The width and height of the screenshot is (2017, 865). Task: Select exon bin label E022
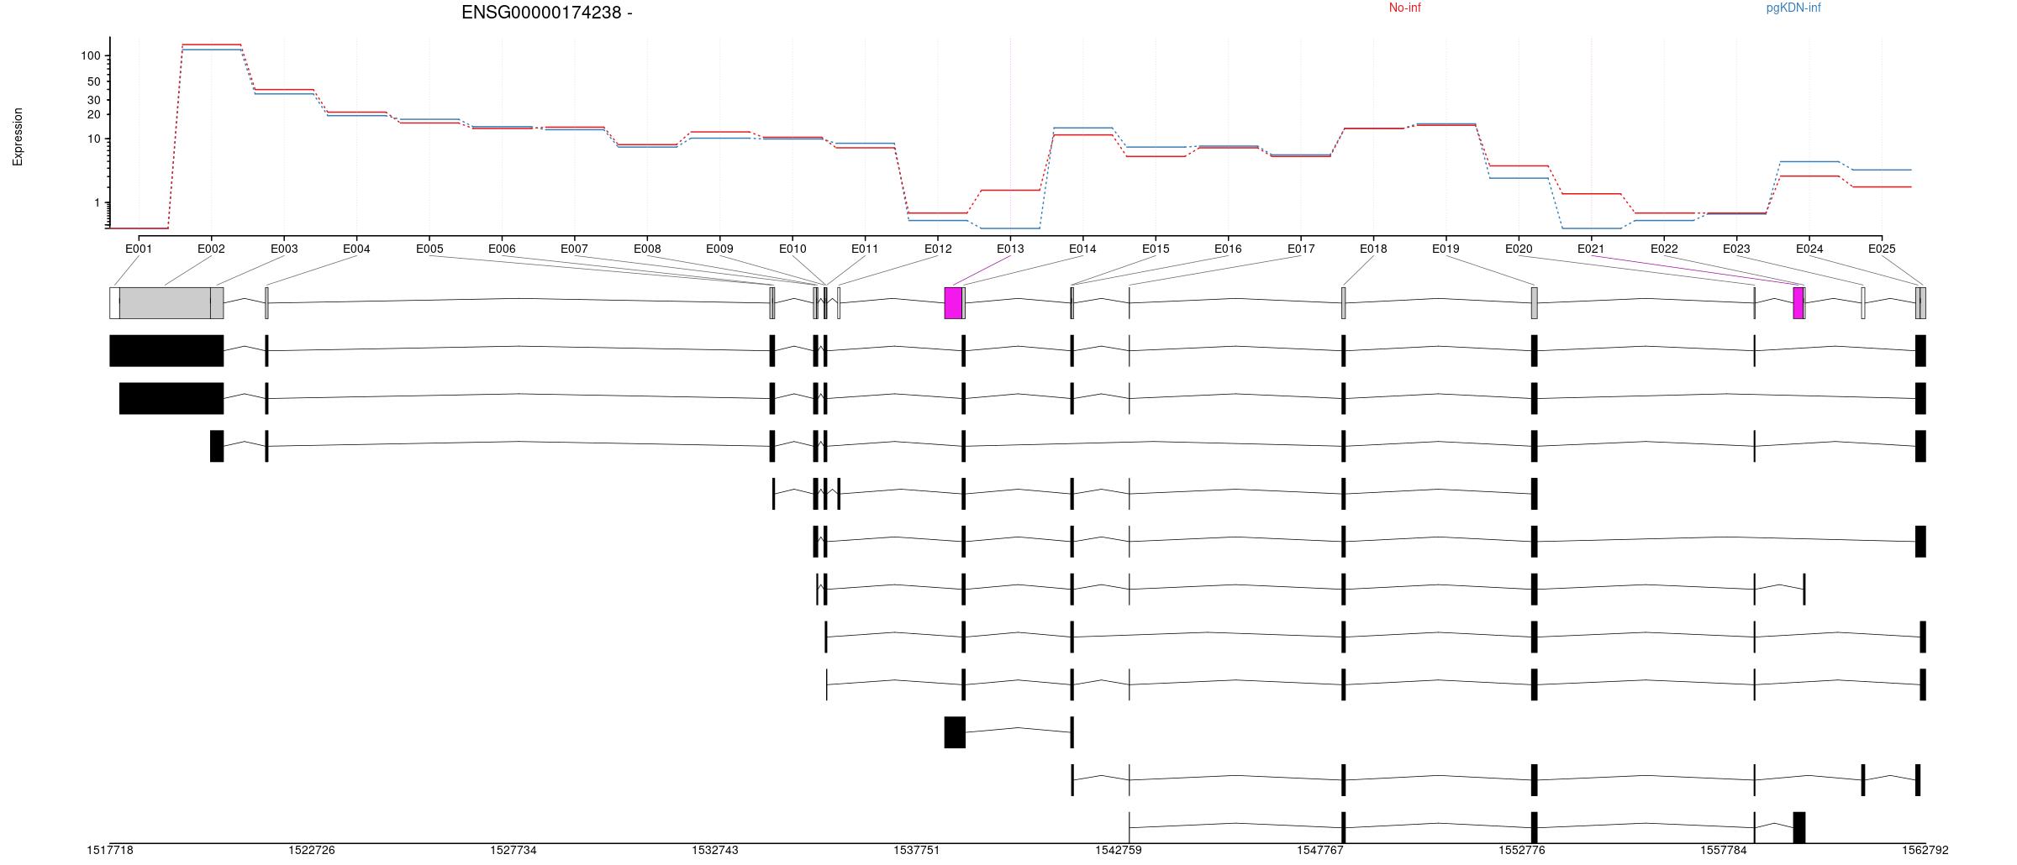click(x=1664, y=249)
